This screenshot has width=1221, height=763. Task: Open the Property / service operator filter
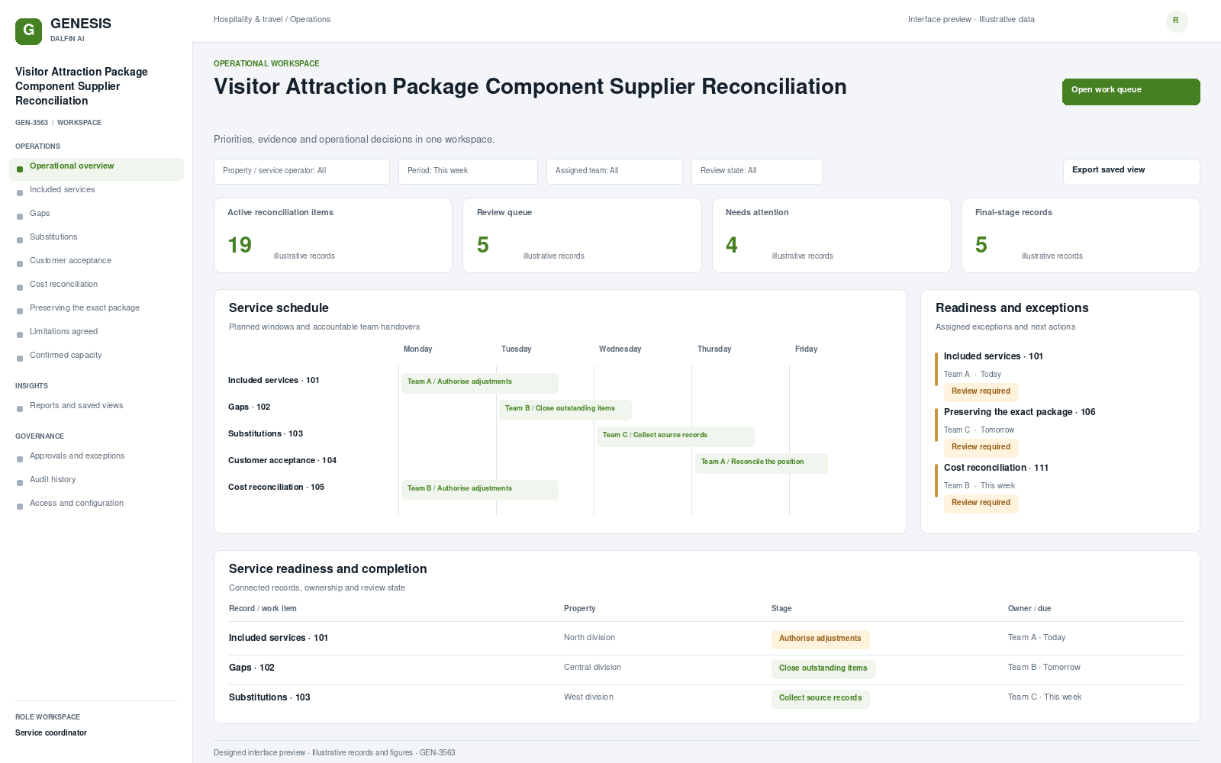301,172
